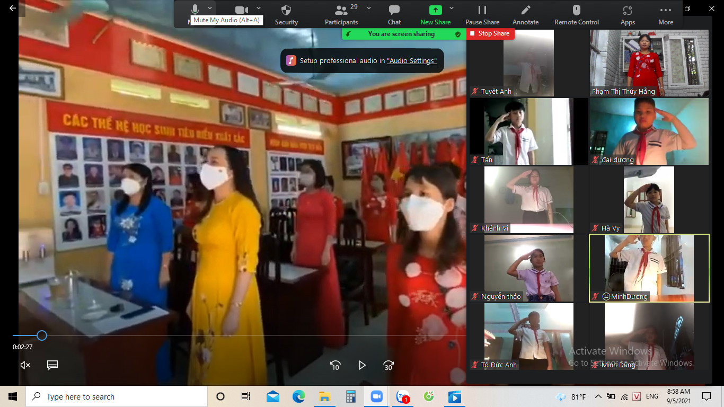Viewport: 724px width, 407px height.
Task: Open the Chat panel
Action: pyautogui.click(x=394, y=14)
